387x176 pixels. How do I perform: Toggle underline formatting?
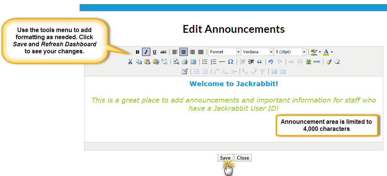[x=154, y=52]
